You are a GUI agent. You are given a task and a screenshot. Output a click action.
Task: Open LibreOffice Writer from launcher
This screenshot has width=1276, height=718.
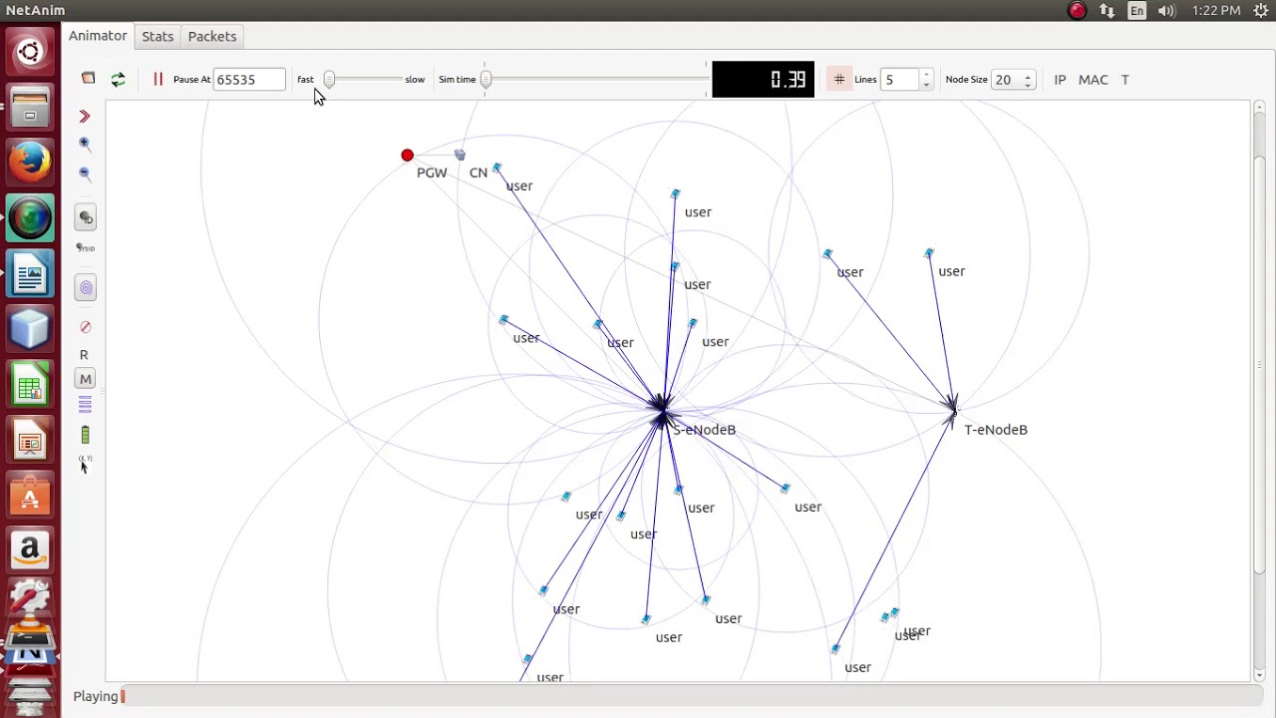tap(30, 274)
